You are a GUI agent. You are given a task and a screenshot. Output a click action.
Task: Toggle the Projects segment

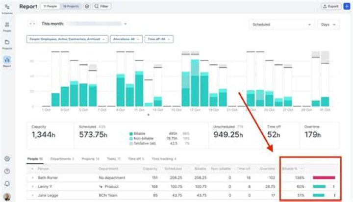coord(71,6)
